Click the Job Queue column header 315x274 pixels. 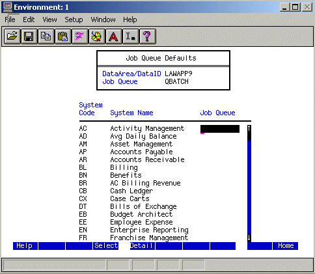217,113
